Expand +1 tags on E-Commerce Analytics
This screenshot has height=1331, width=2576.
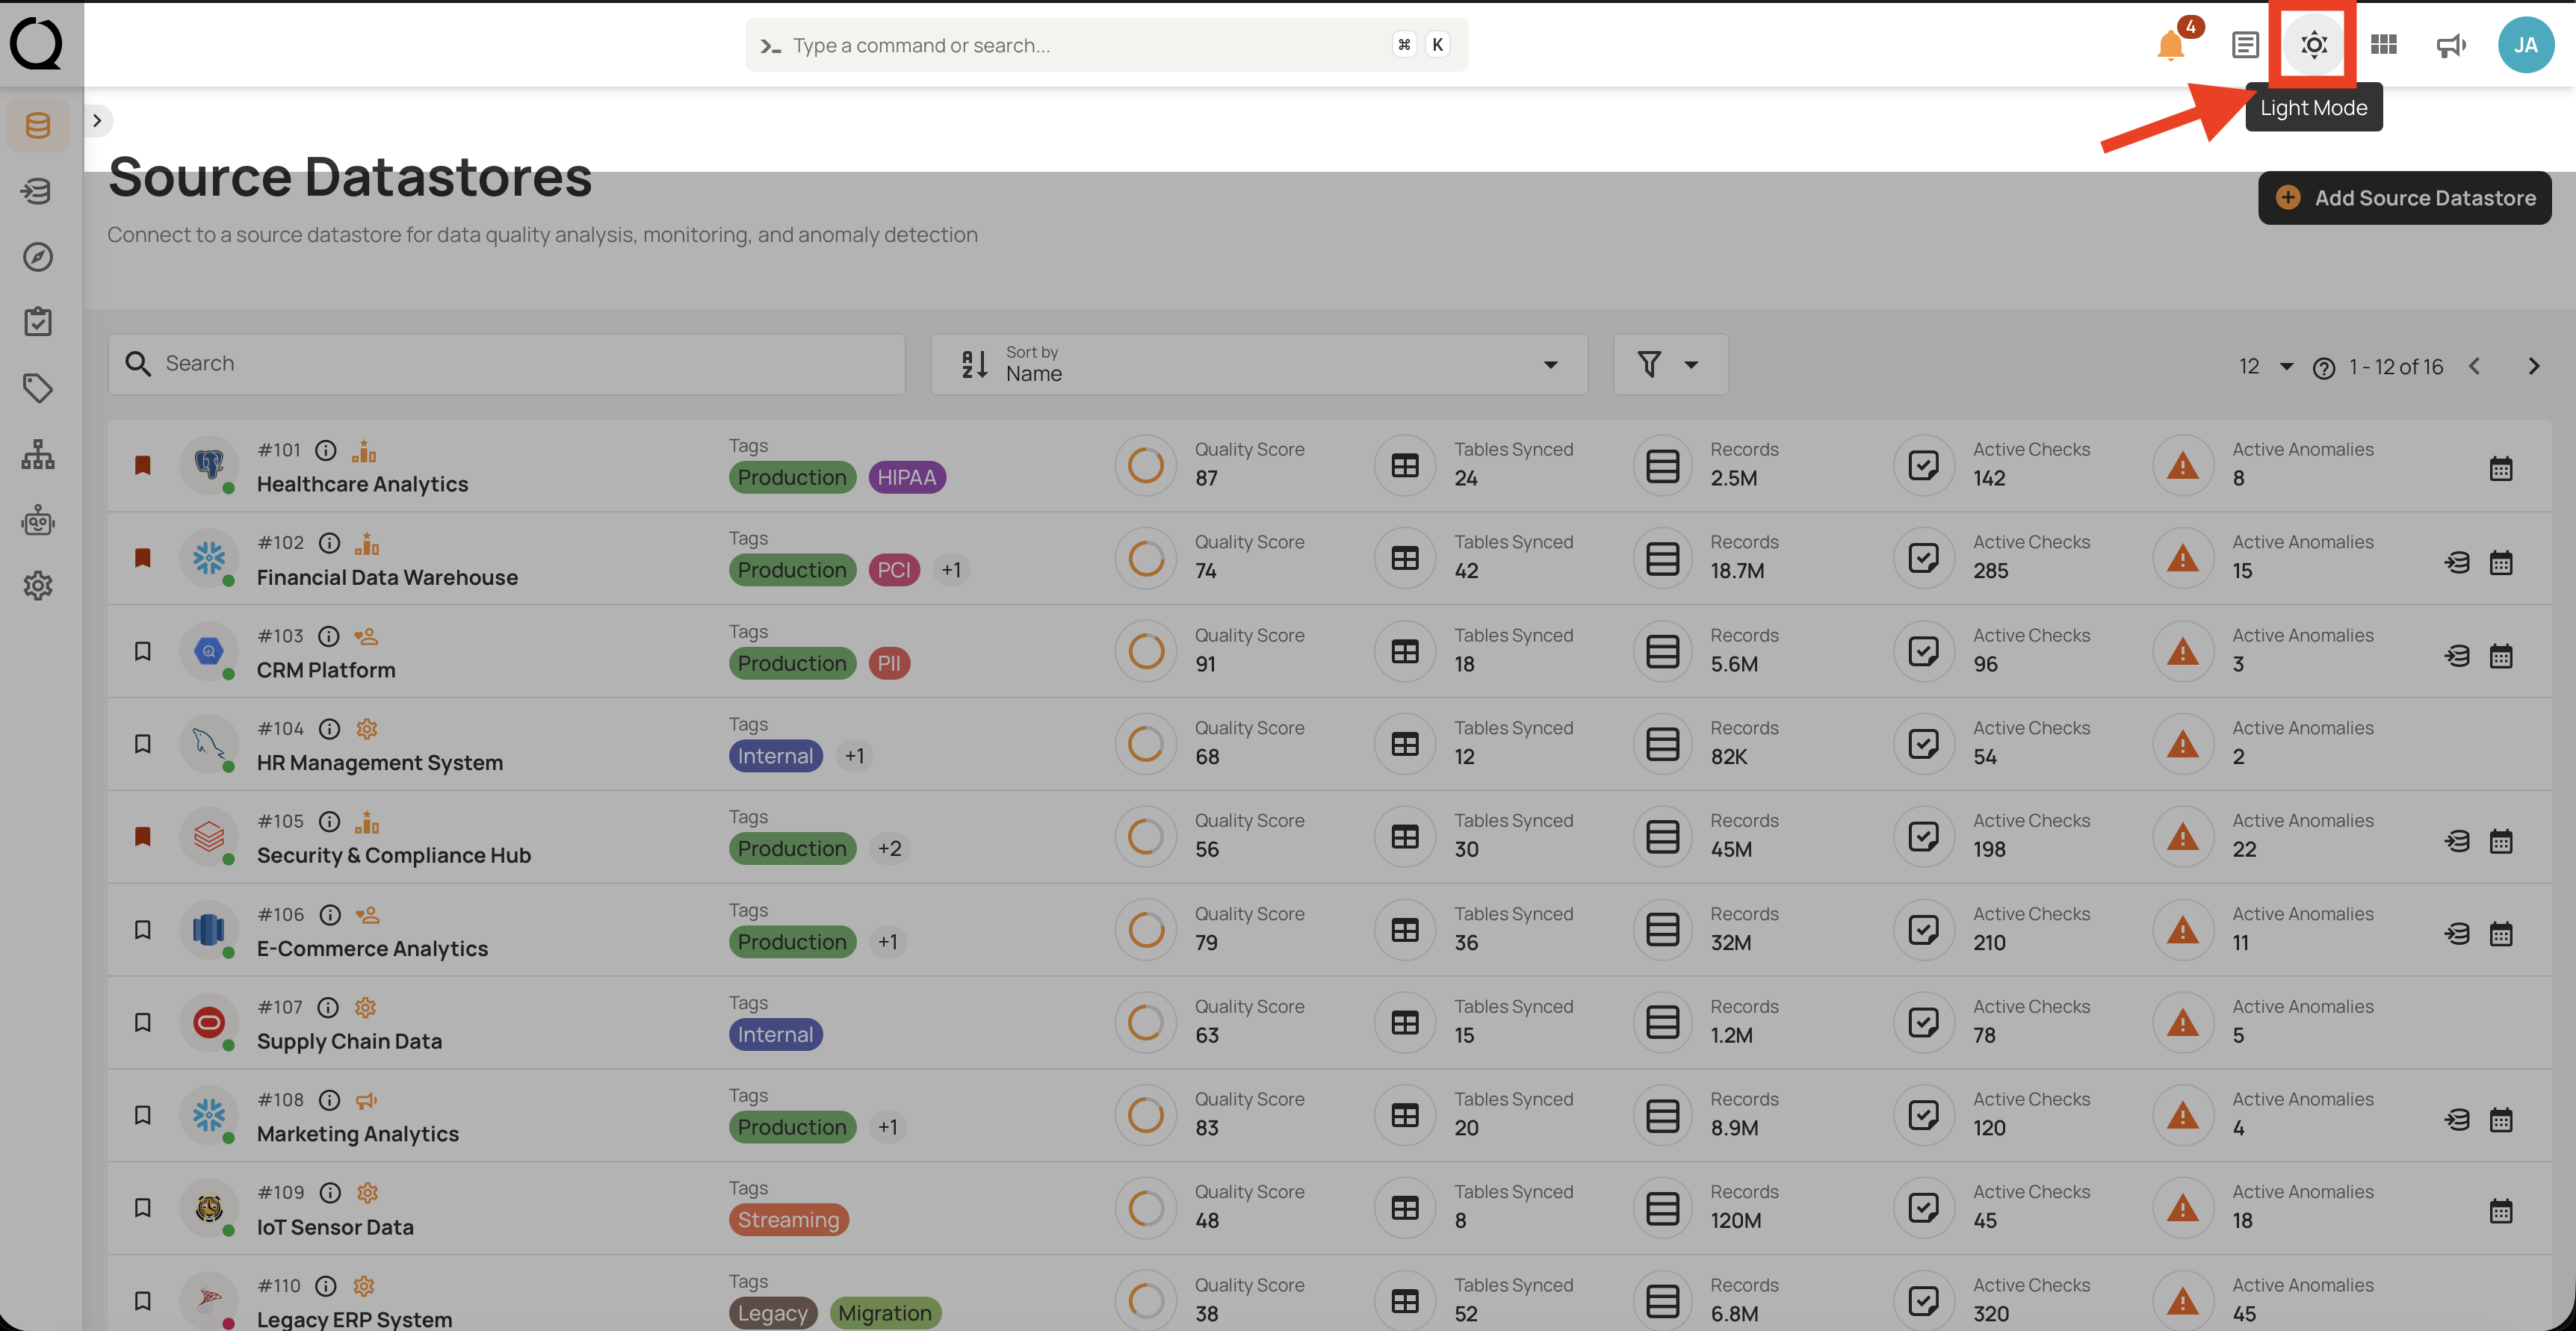pos(887,942)
